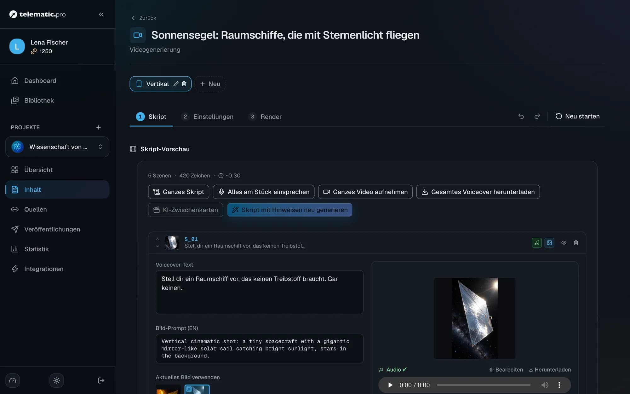Image resolution: width=630 pixels, height=394 pixels.
Task: Click Alles am Stück einsprechen
Action: point(264,192)
